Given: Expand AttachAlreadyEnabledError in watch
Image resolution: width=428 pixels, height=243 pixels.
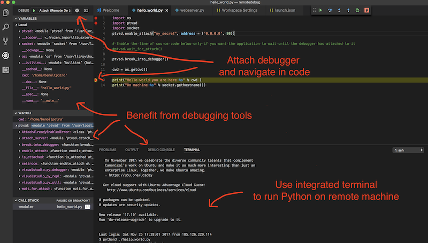Looking at the screenshot, I should coord(19,132).
